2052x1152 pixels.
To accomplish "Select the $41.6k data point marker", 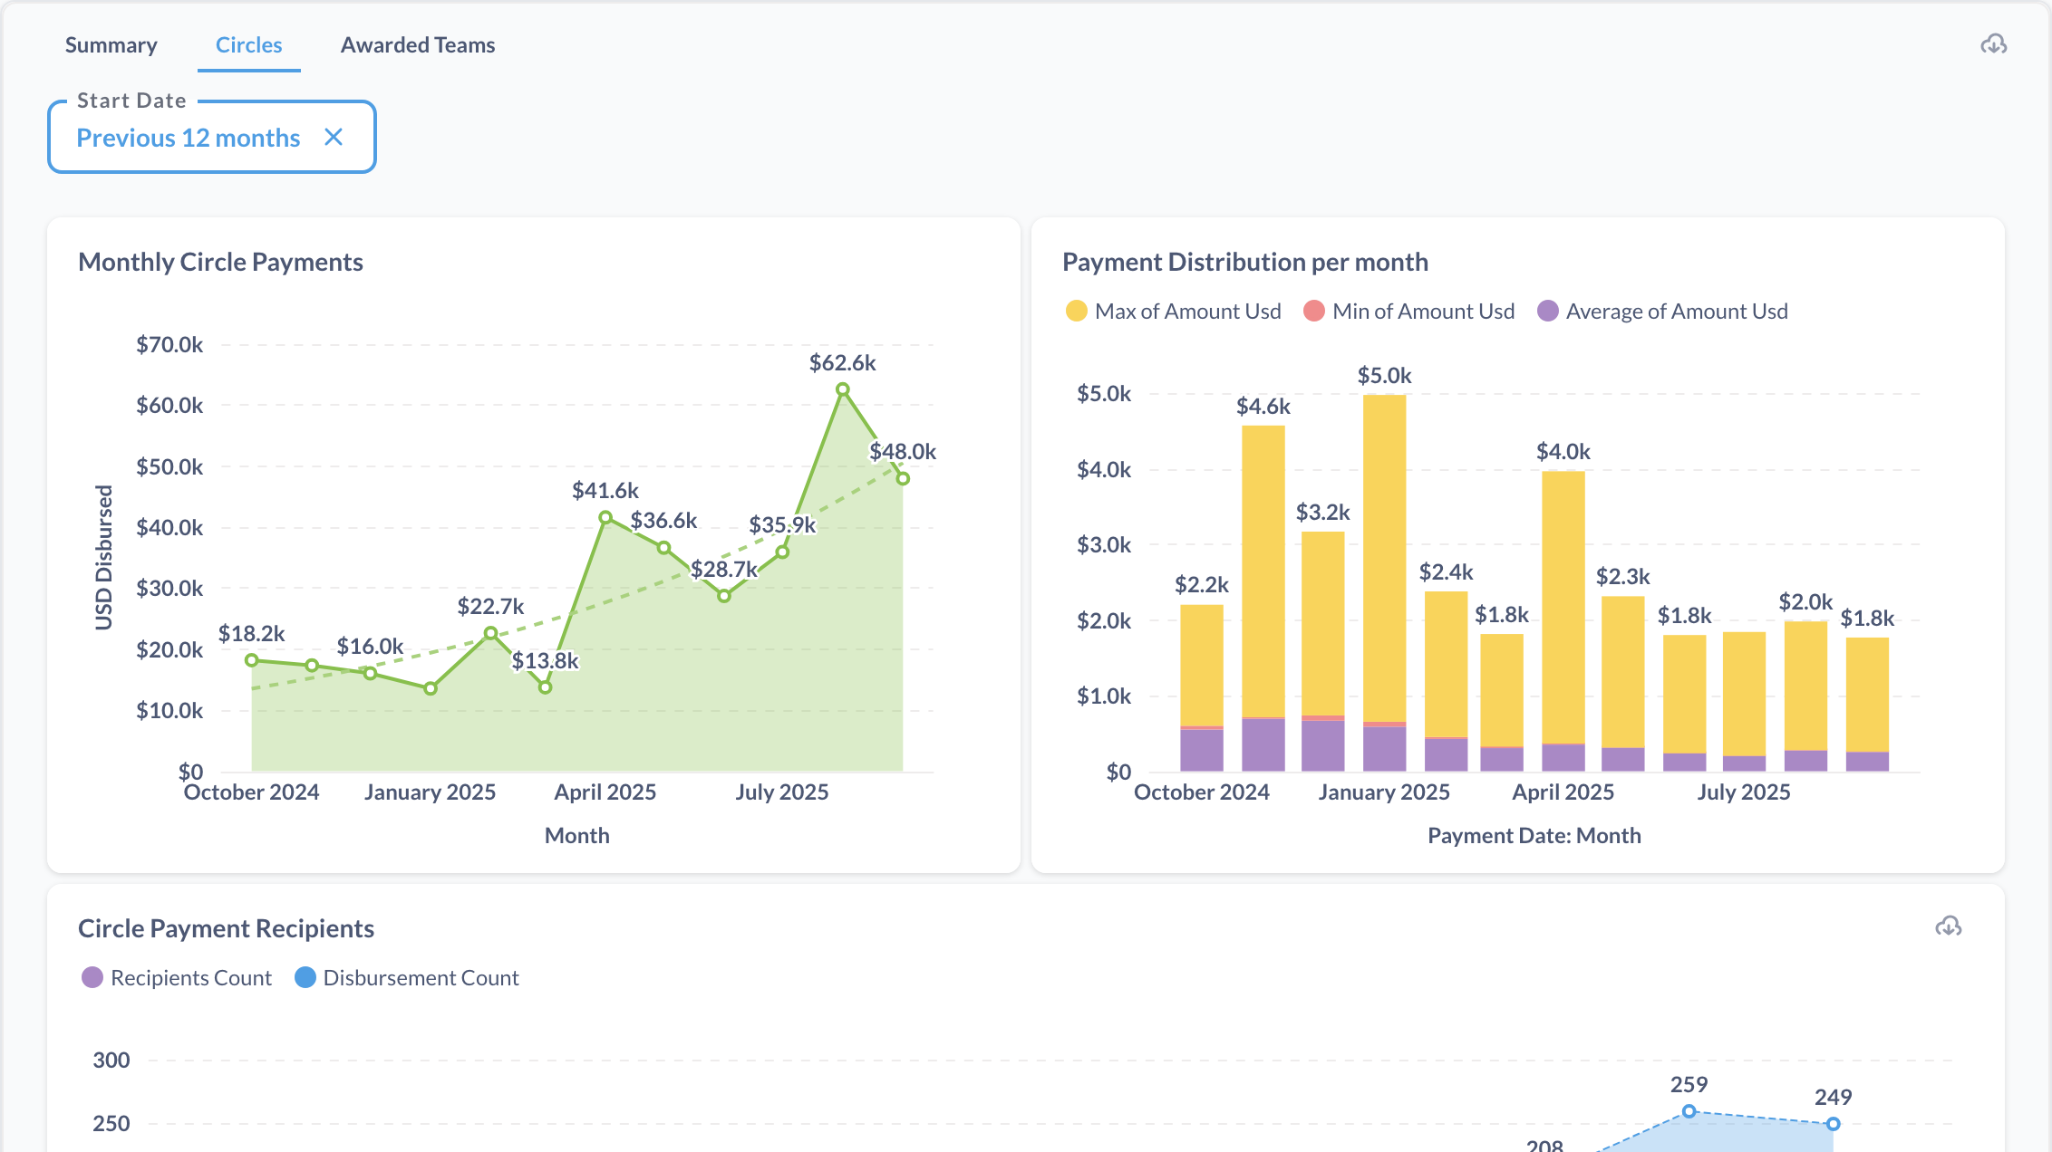I will (x=605, y=517).
